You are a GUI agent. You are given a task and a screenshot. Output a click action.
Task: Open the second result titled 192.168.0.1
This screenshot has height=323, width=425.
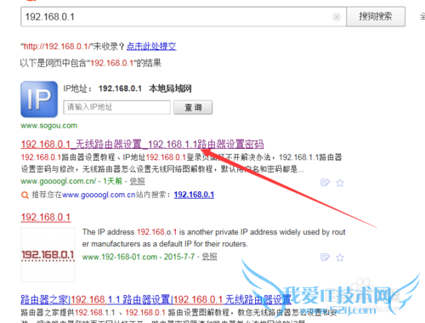pyautogui.click(x=46, y=218)
